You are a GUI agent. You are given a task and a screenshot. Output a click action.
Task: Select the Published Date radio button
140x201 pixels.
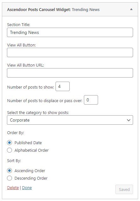pyautogui.click(x=9, y=143)
